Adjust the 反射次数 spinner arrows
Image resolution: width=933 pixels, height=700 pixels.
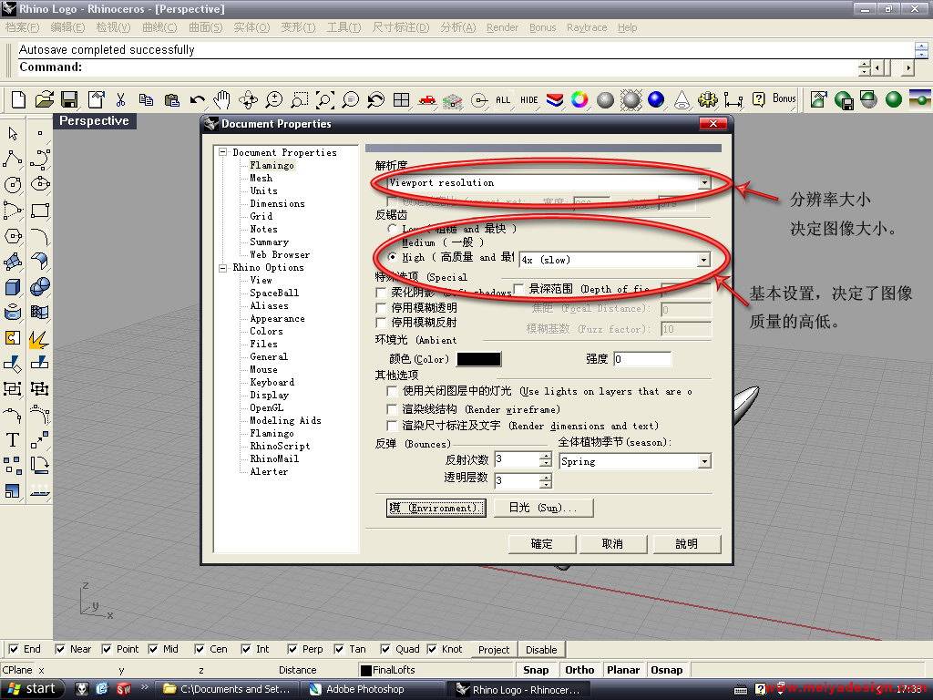[x=546, y=459]
